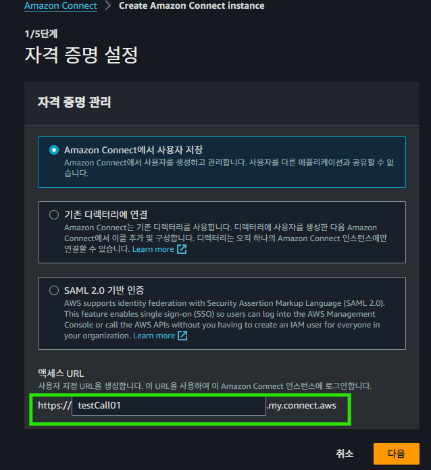Click the existing directory card's description paragraph
Screen dimensions: 431x470
click(x=226, y=238)
